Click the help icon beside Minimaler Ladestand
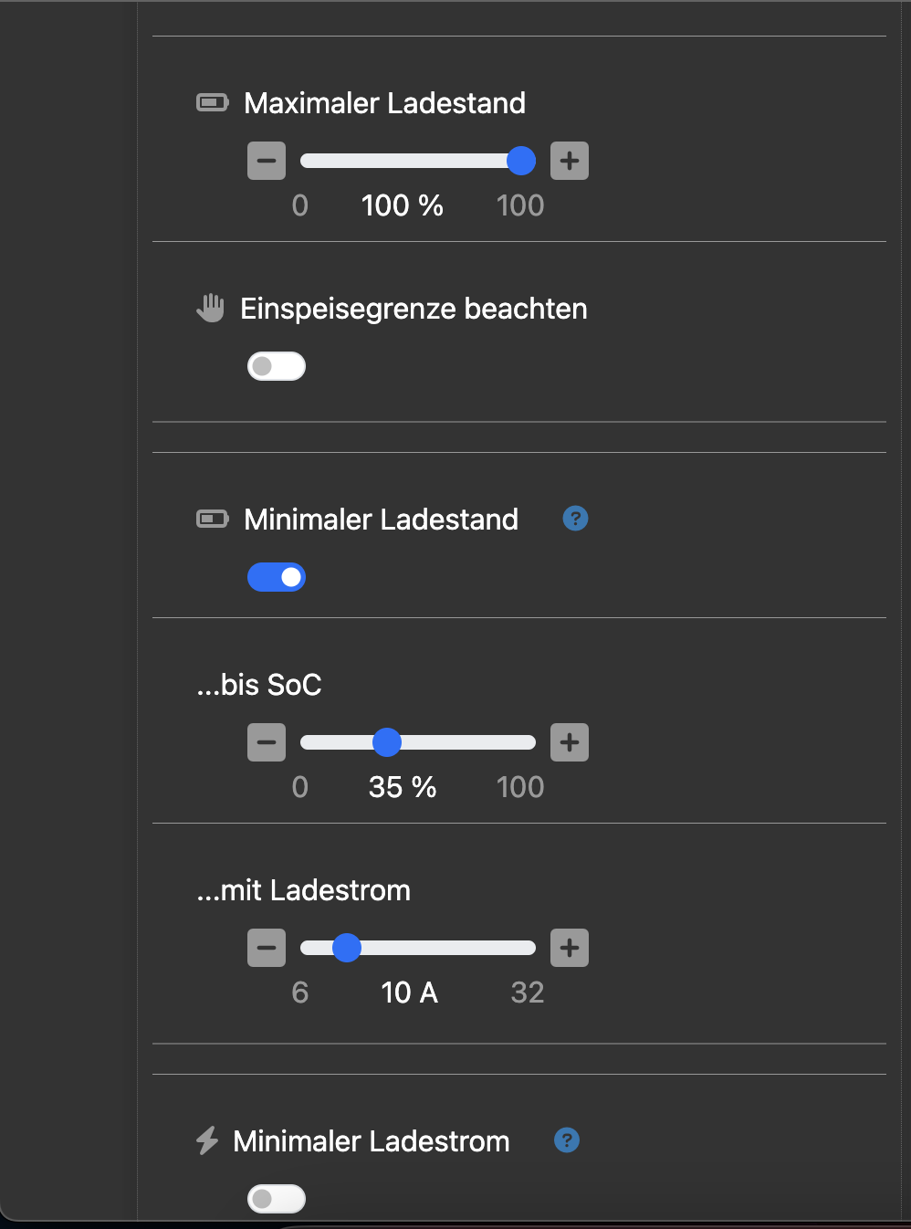Image resolution: width=911 pixels, height=1229 pixels. 575,519
